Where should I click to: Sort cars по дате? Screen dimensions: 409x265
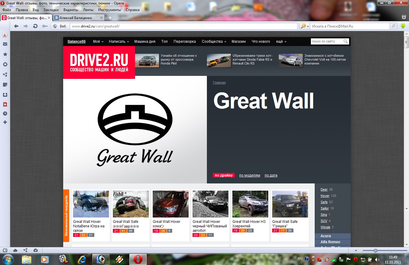pyautogui.click(x=271, y=175)
